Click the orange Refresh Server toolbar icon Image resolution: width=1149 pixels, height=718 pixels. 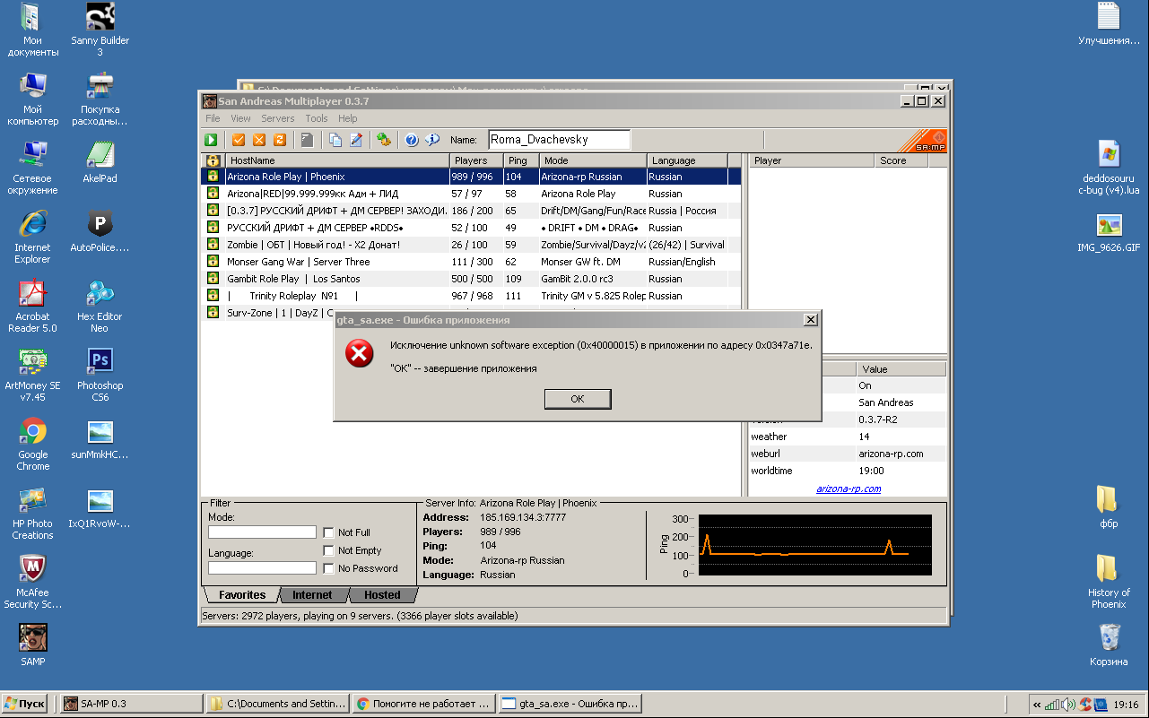280,140
